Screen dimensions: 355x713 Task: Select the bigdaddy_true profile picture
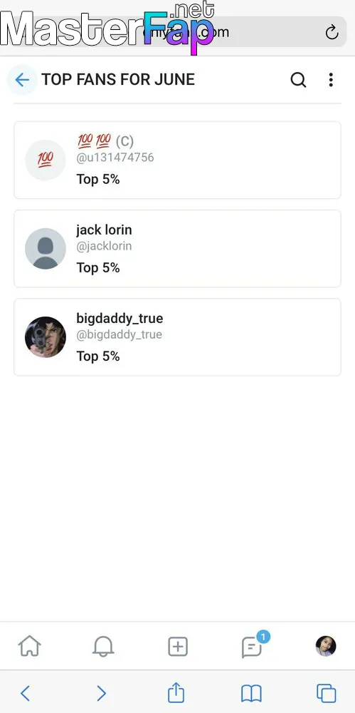46,337
